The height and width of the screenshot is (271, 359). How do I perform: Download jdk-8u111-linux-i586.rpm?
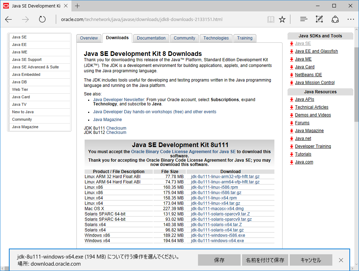tap(215, 187)
